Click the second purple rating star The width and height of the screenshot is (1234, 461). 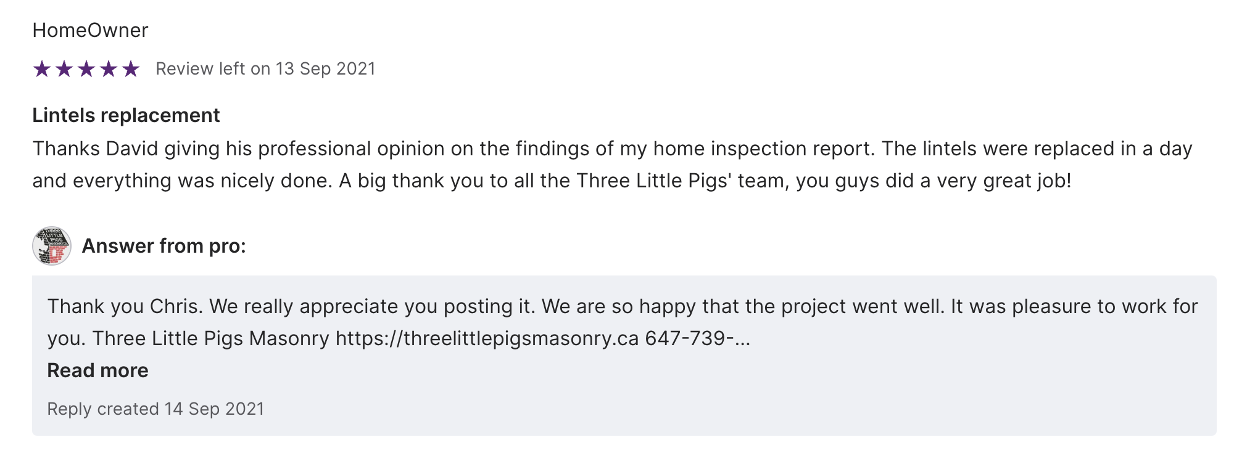coord(64,69)
